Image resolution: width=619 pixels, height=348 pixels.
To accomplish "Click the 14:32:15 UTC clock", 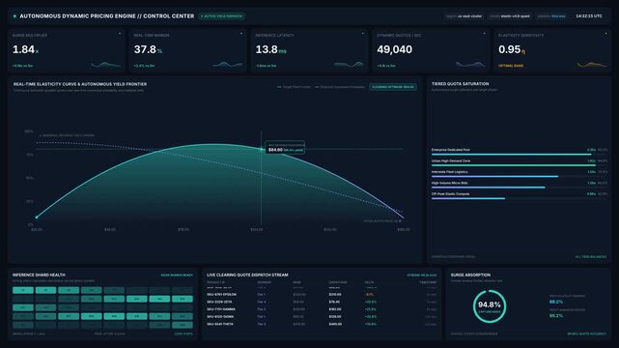I will click(x=589, y=16).
